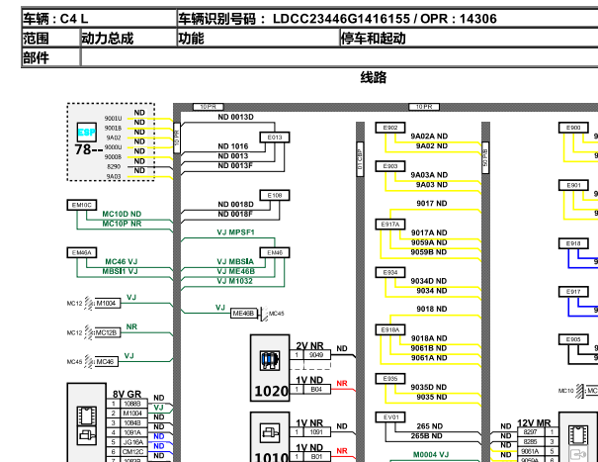Click green wire label 'VJ M1032'
Viewport: 598px width, 462px height.
[x=234, y=281]
